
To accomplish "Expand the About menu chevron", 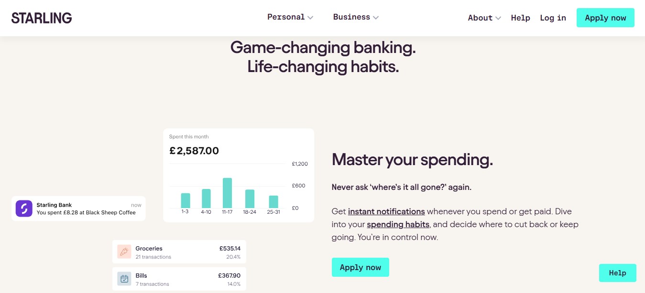I will (498, 18).
